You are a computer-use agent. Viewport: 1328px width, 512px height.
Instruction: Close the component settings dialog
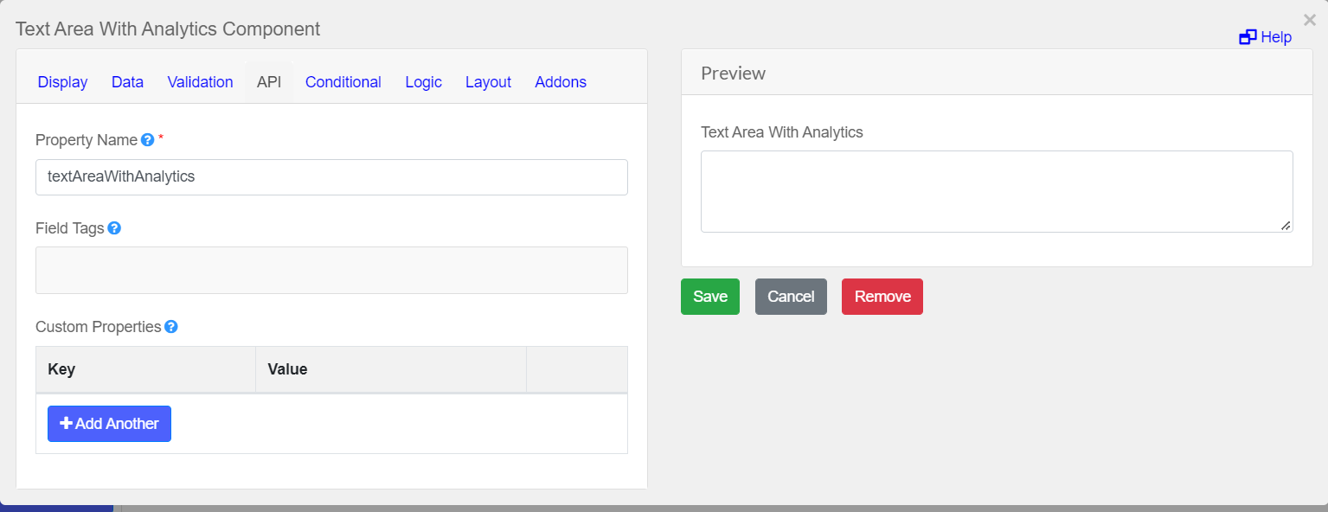click(1310, 20)
